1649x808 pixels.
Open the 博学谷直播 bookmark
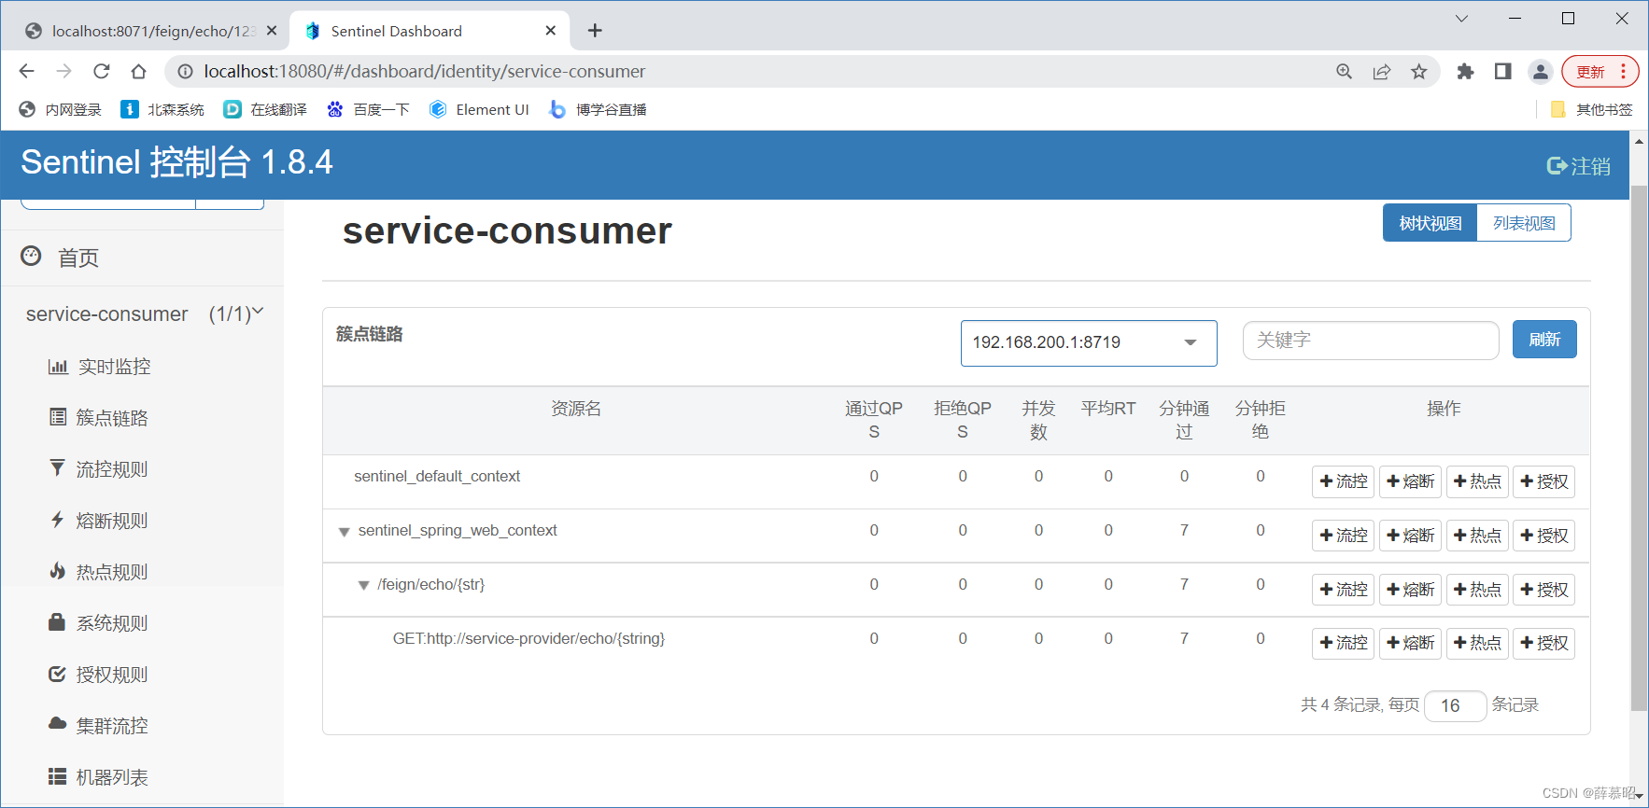click(598, 109)
